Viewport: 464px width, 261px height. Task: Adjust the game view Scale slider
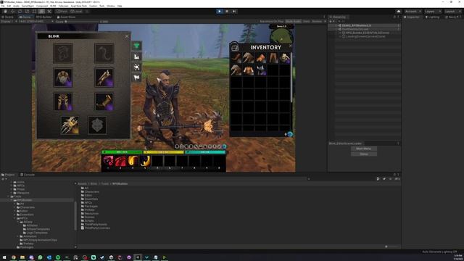pos(83,22)
